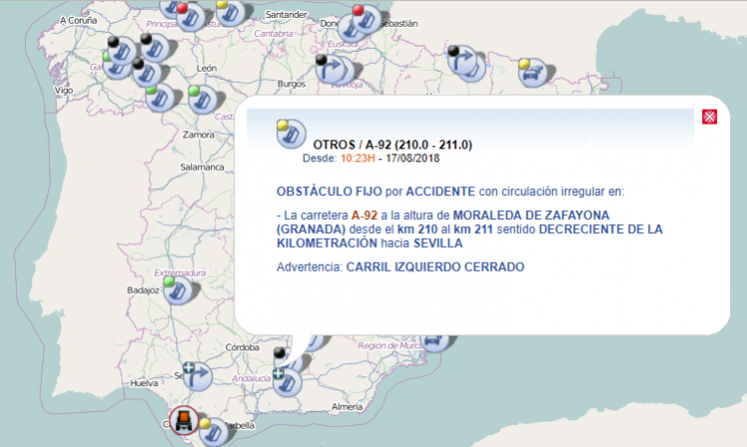The height and width of the screenshot is (447, 747).
Task: Open the yellow-dot marker beside Marbella
Action: [212, 431]
